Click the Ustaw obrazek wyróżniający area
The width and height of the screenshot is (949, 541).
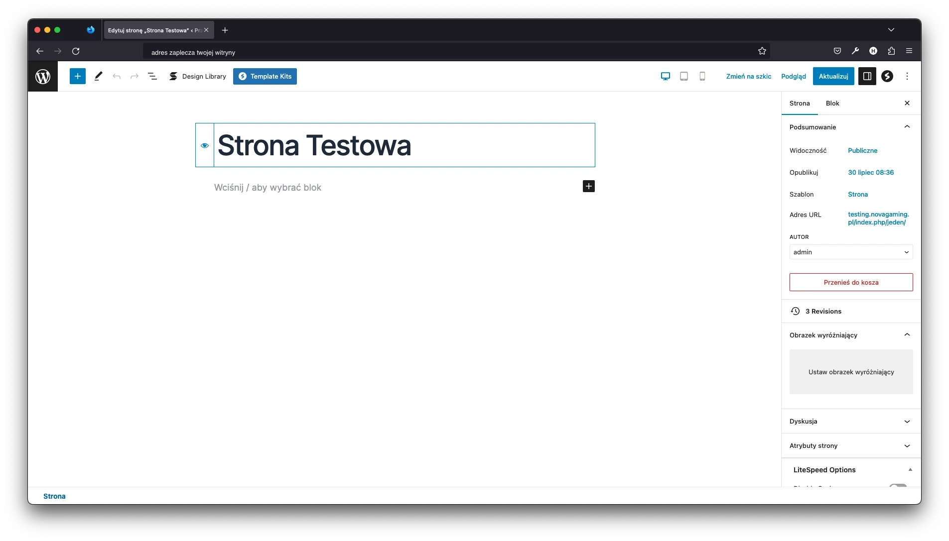coord(851,372)
